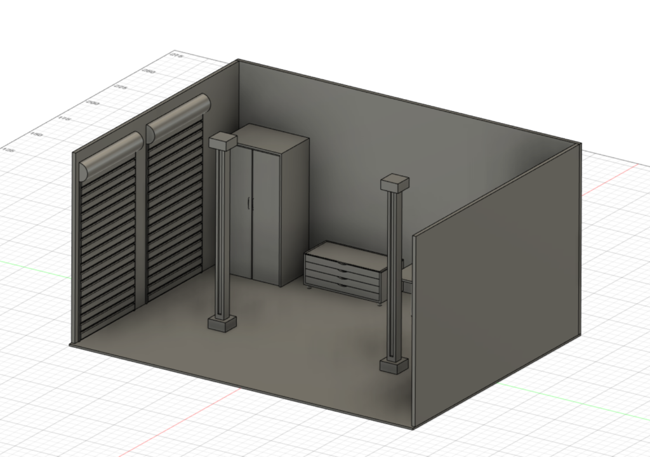Click the tall cabinet's door handle
650x457 pixels.
click(249, 203)
